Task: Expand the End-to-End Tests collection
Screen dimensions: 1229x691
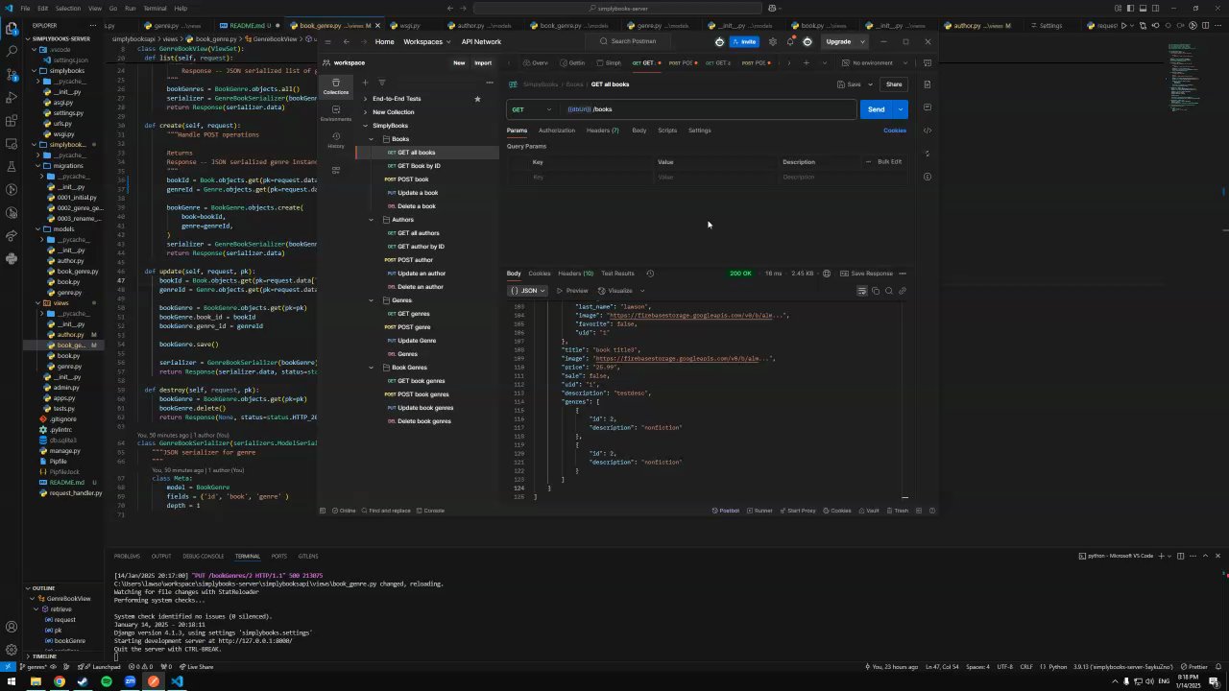Action: pos(365,99)
